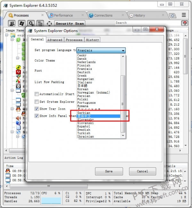Viewport: 192px width, 208px height.
Task: Enable the Automatically Start checkbox
Action: click(x=37, y=94)
